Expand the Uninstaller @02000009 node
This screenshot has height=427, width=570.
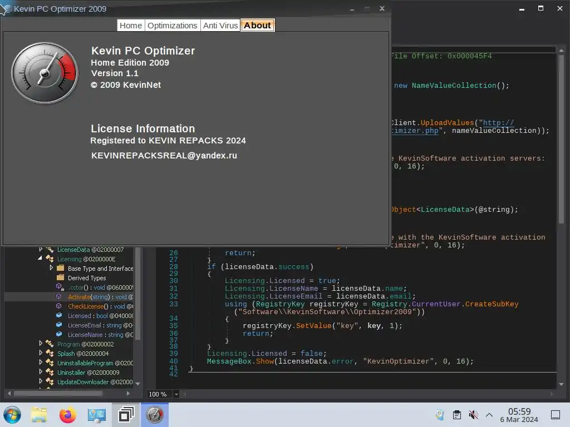point(41,371)
